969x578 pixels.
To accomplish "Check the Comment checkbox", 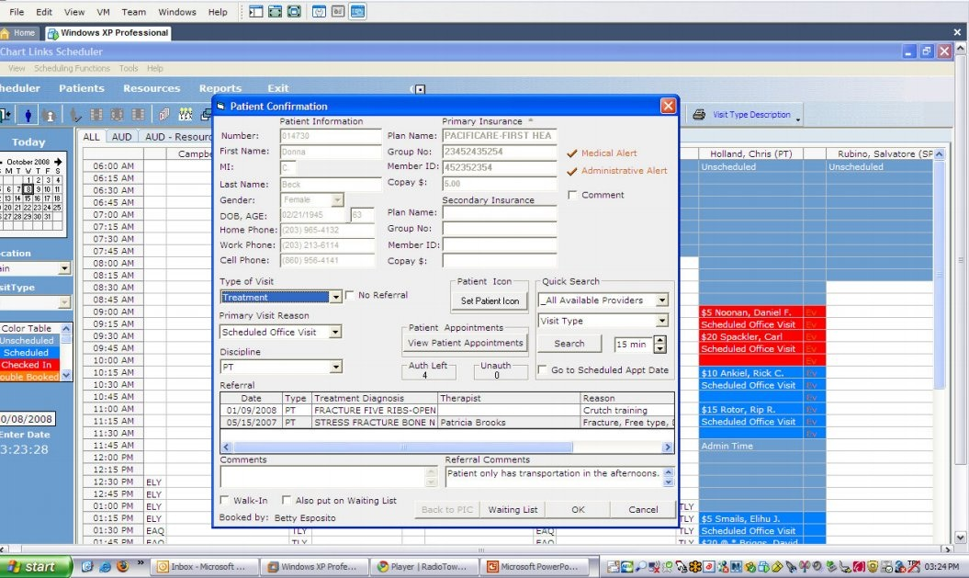I will pos(572,195).
